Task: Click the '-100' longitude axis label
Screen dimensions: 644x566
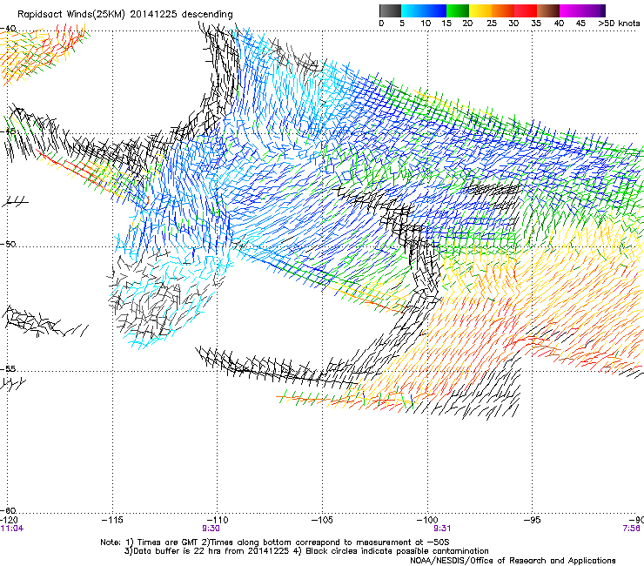Action: 427,520
